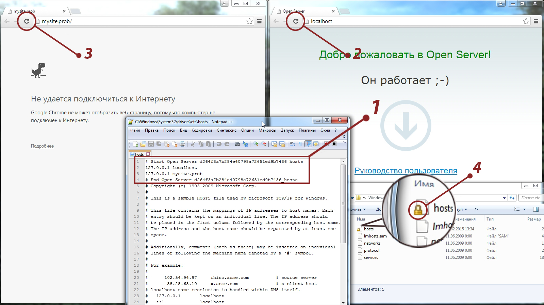Click the Open file icon in Notepad++
Screen dimensions: 544x305
(x=143, y=144)
